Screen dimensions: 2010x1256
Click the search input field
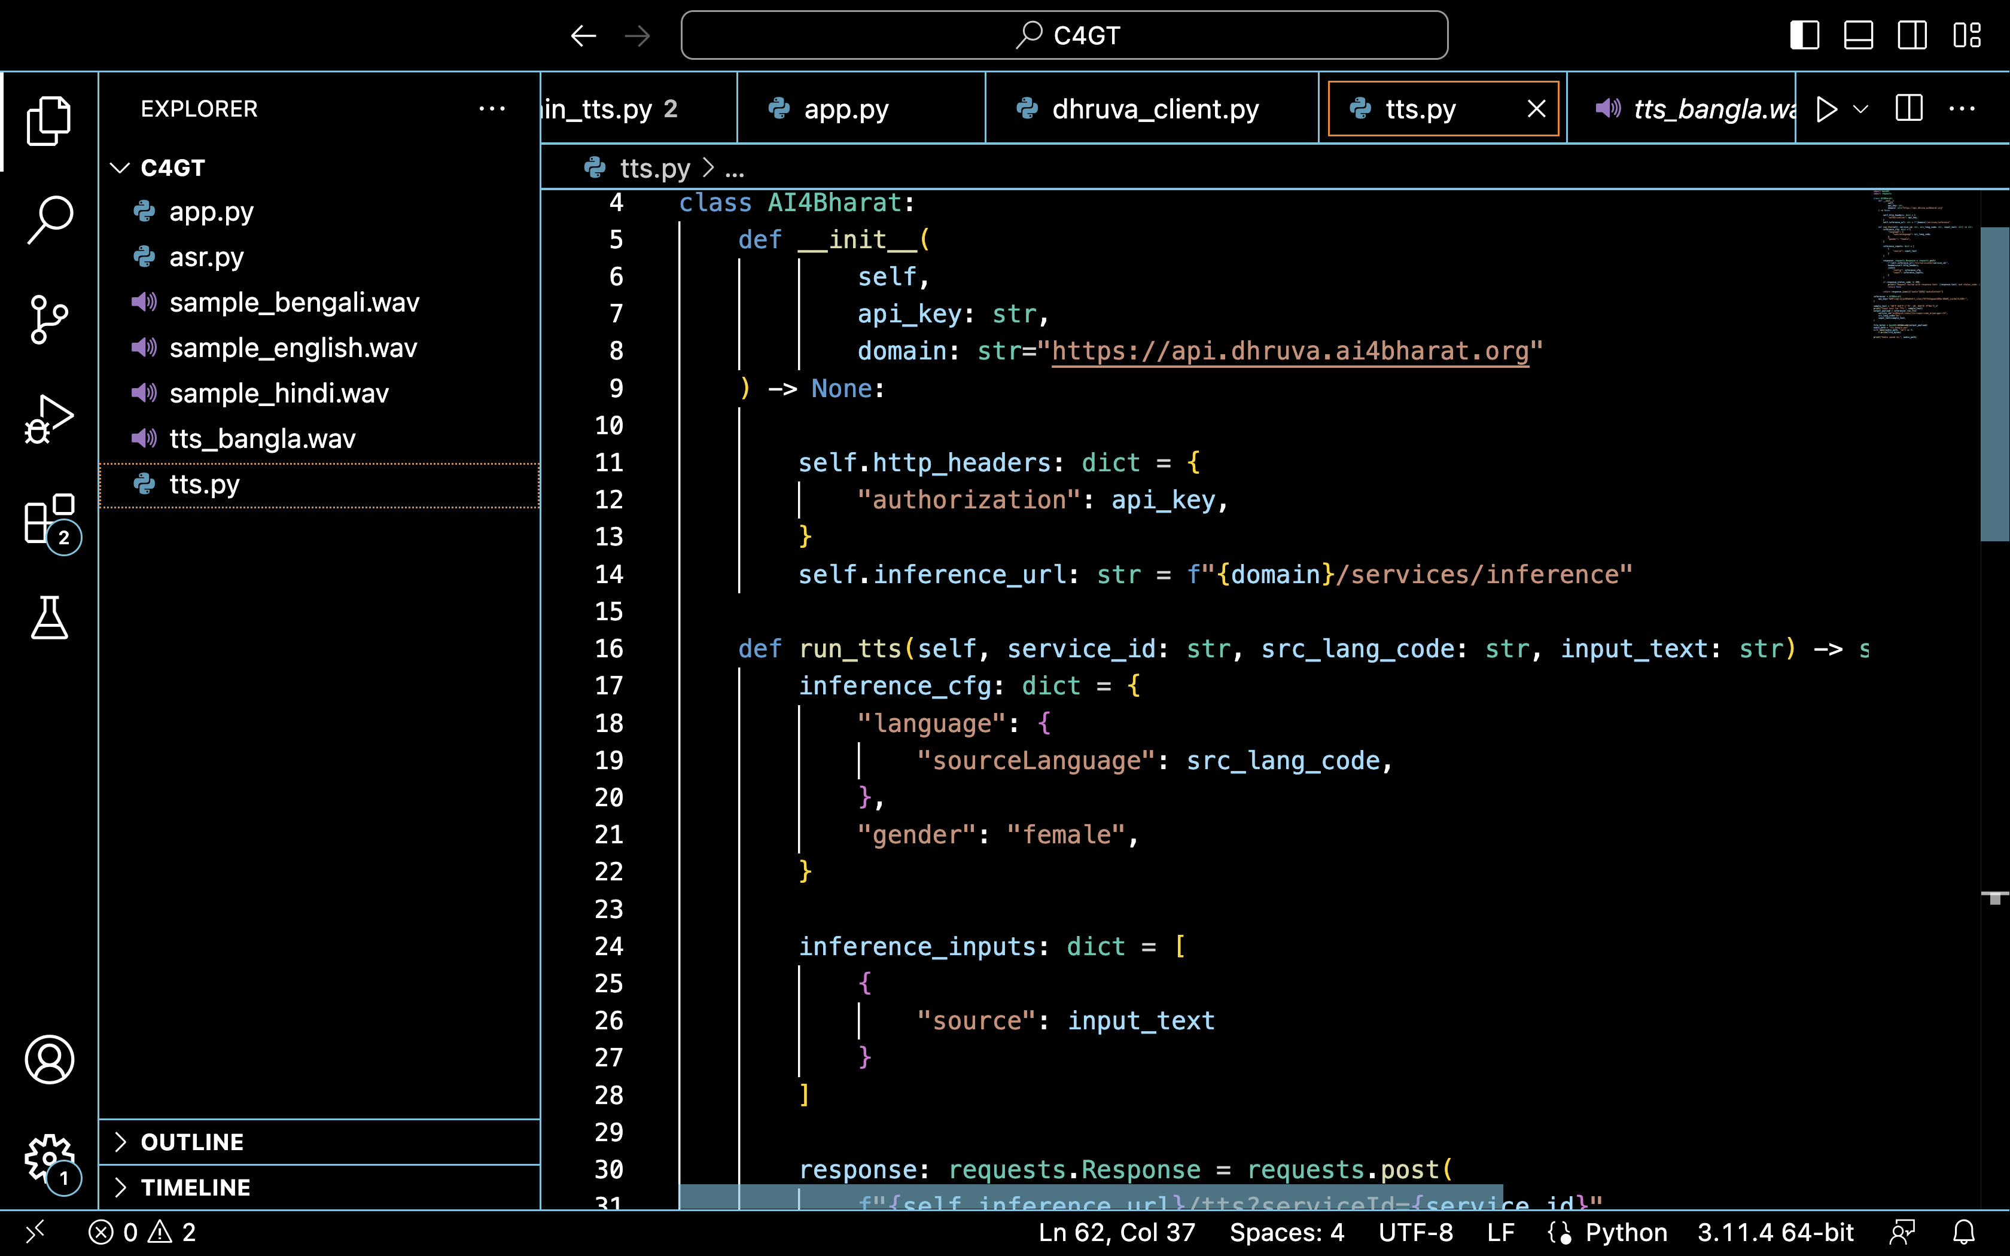[1062, 35]
